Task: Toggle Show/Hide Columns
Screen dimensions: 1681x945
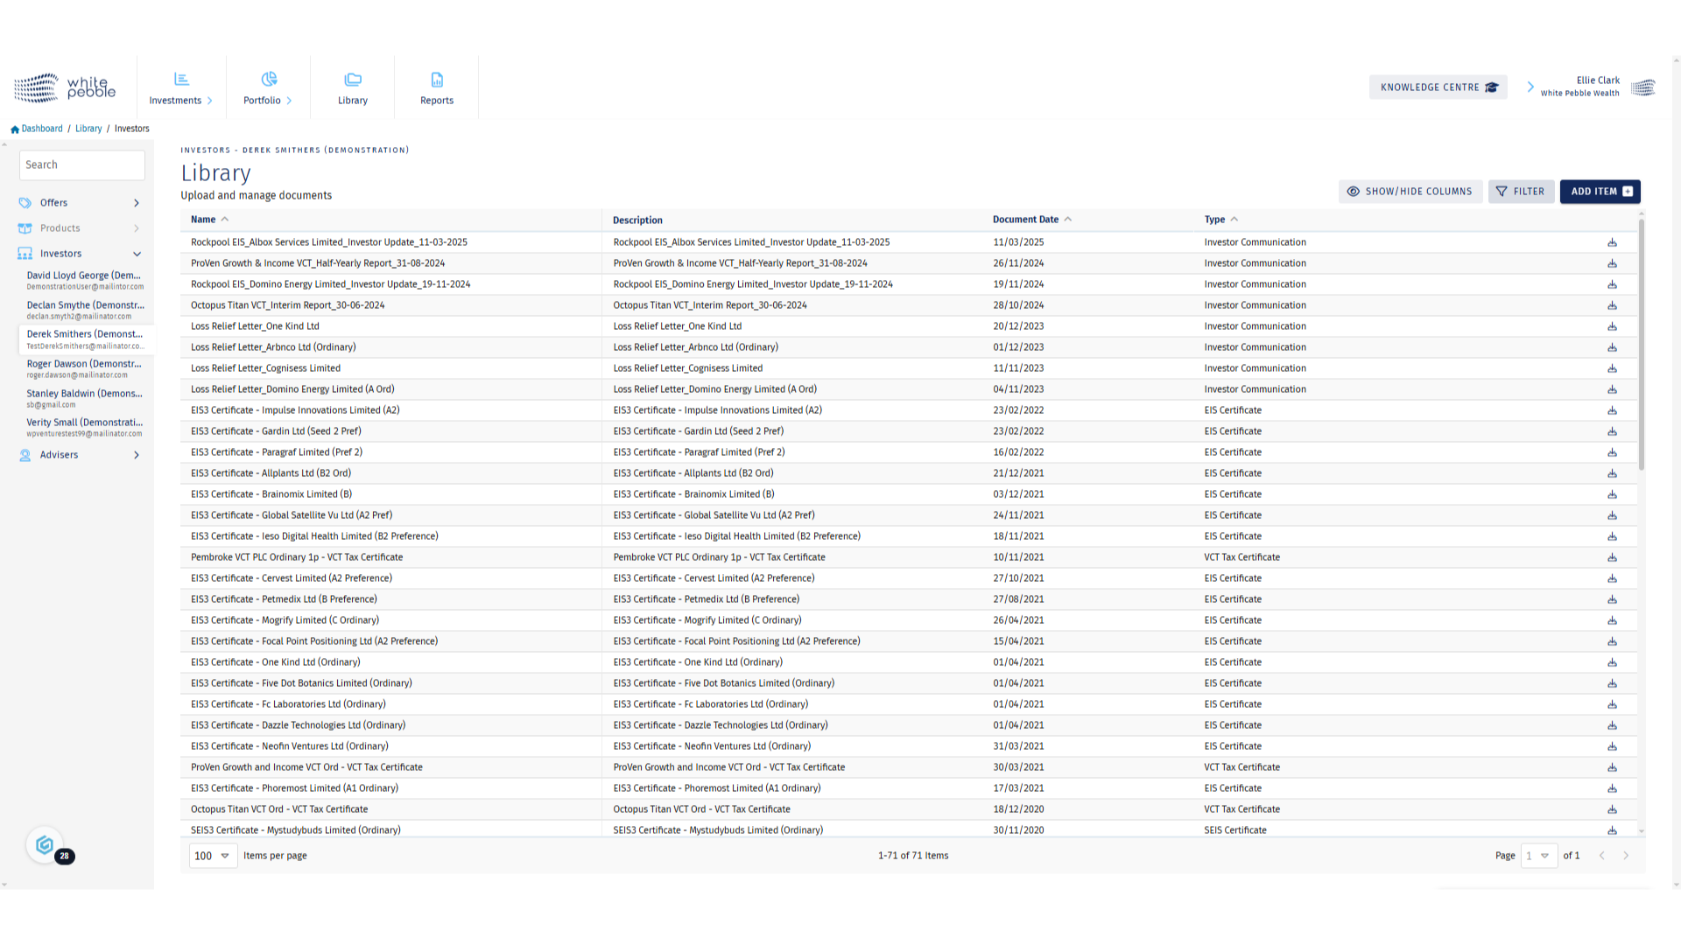Action: (1410, 192)
